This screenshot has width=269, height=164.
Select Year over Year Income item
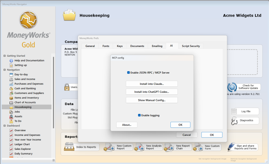click(28, 140)
